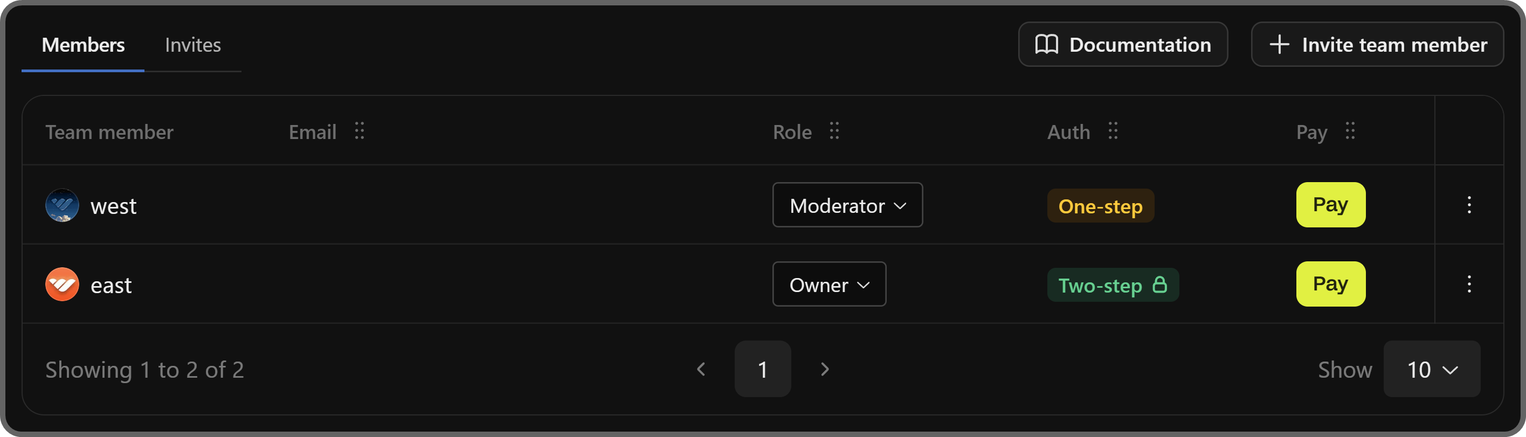Select the Members tab
The height and width of the screenshot is (437, 1526).
point(83,45)
